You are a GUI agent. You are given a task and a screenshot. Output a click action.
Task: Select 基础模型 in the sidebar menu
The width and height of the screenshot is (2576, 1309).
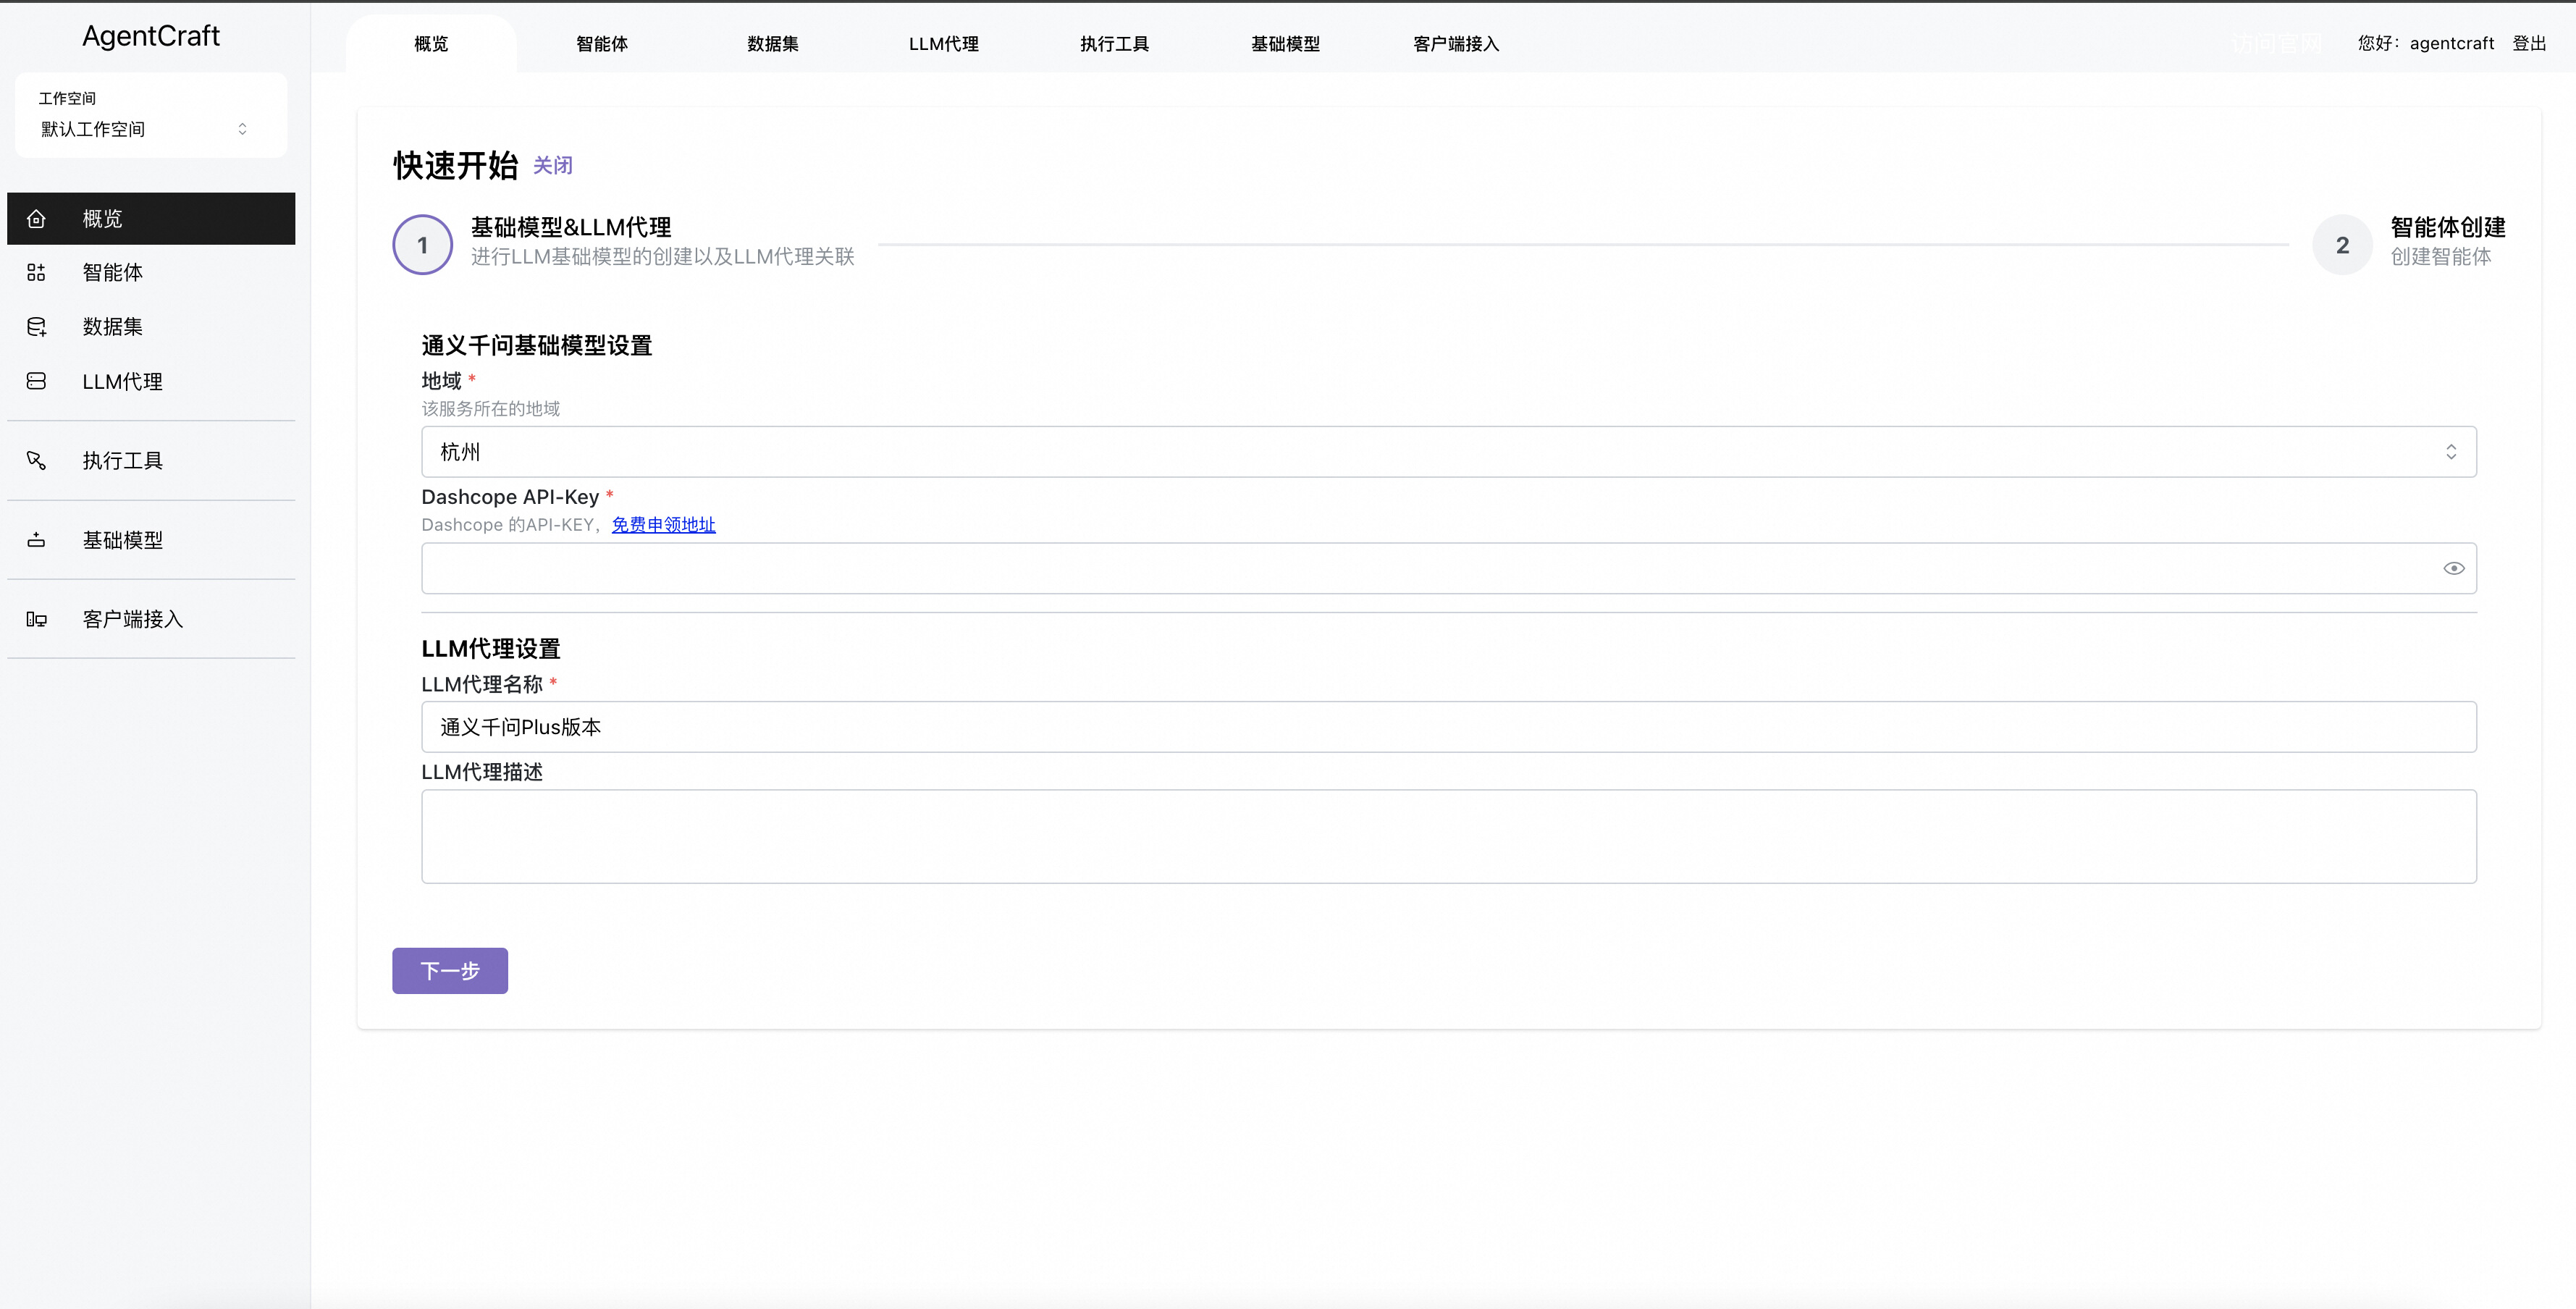pyautogui.click(x=151, y=540)
